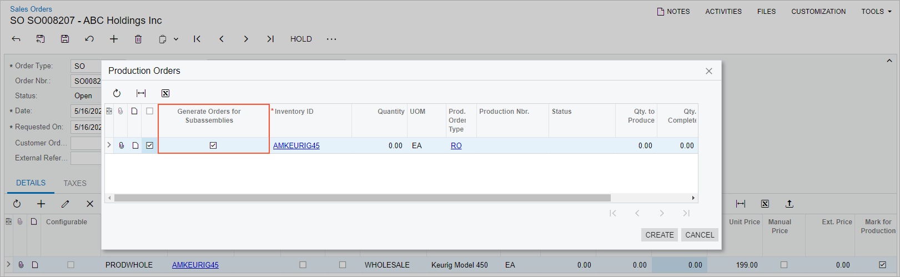Click the Quantity column header in the dialog
The width and height of the screenshot is (900, 277).
pyautogui.click(x=391, y=112)
